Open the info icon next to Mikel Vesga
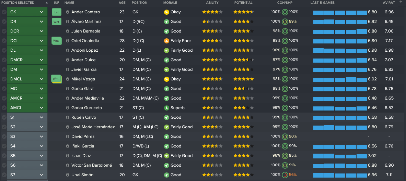Screen dimensions: 406x181 coord(68,79)
